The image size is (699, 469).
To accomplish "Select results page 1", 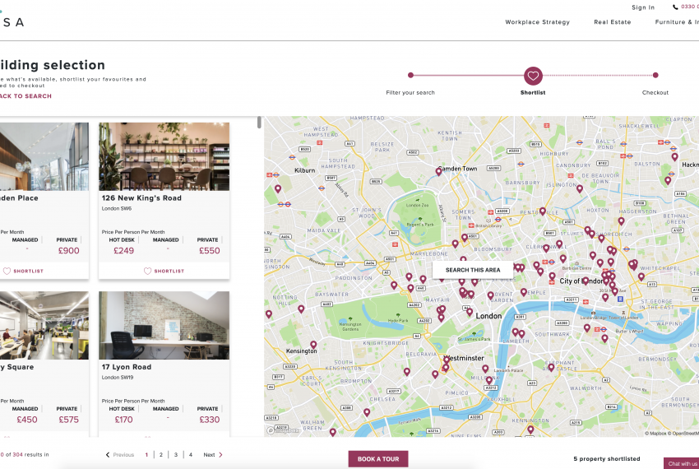I will point(146,455).
